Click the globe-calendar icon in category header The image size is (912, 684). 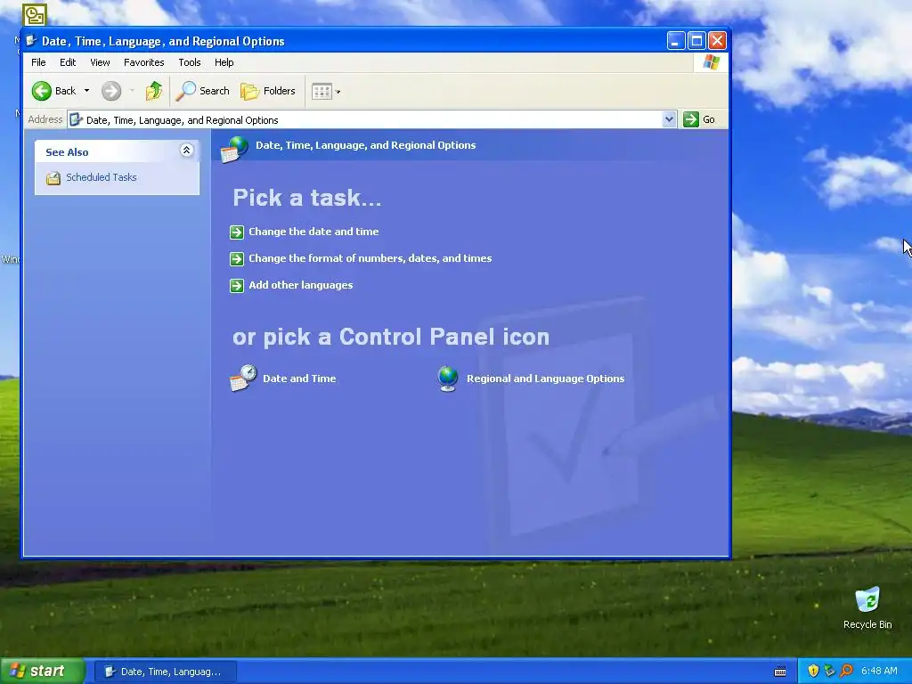[x=234, y=149]
